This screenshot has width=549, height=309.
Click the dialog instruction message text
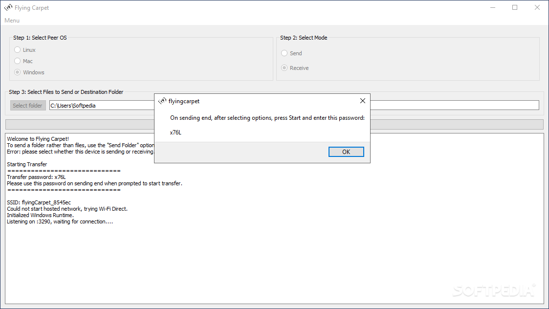pos(267,118)
